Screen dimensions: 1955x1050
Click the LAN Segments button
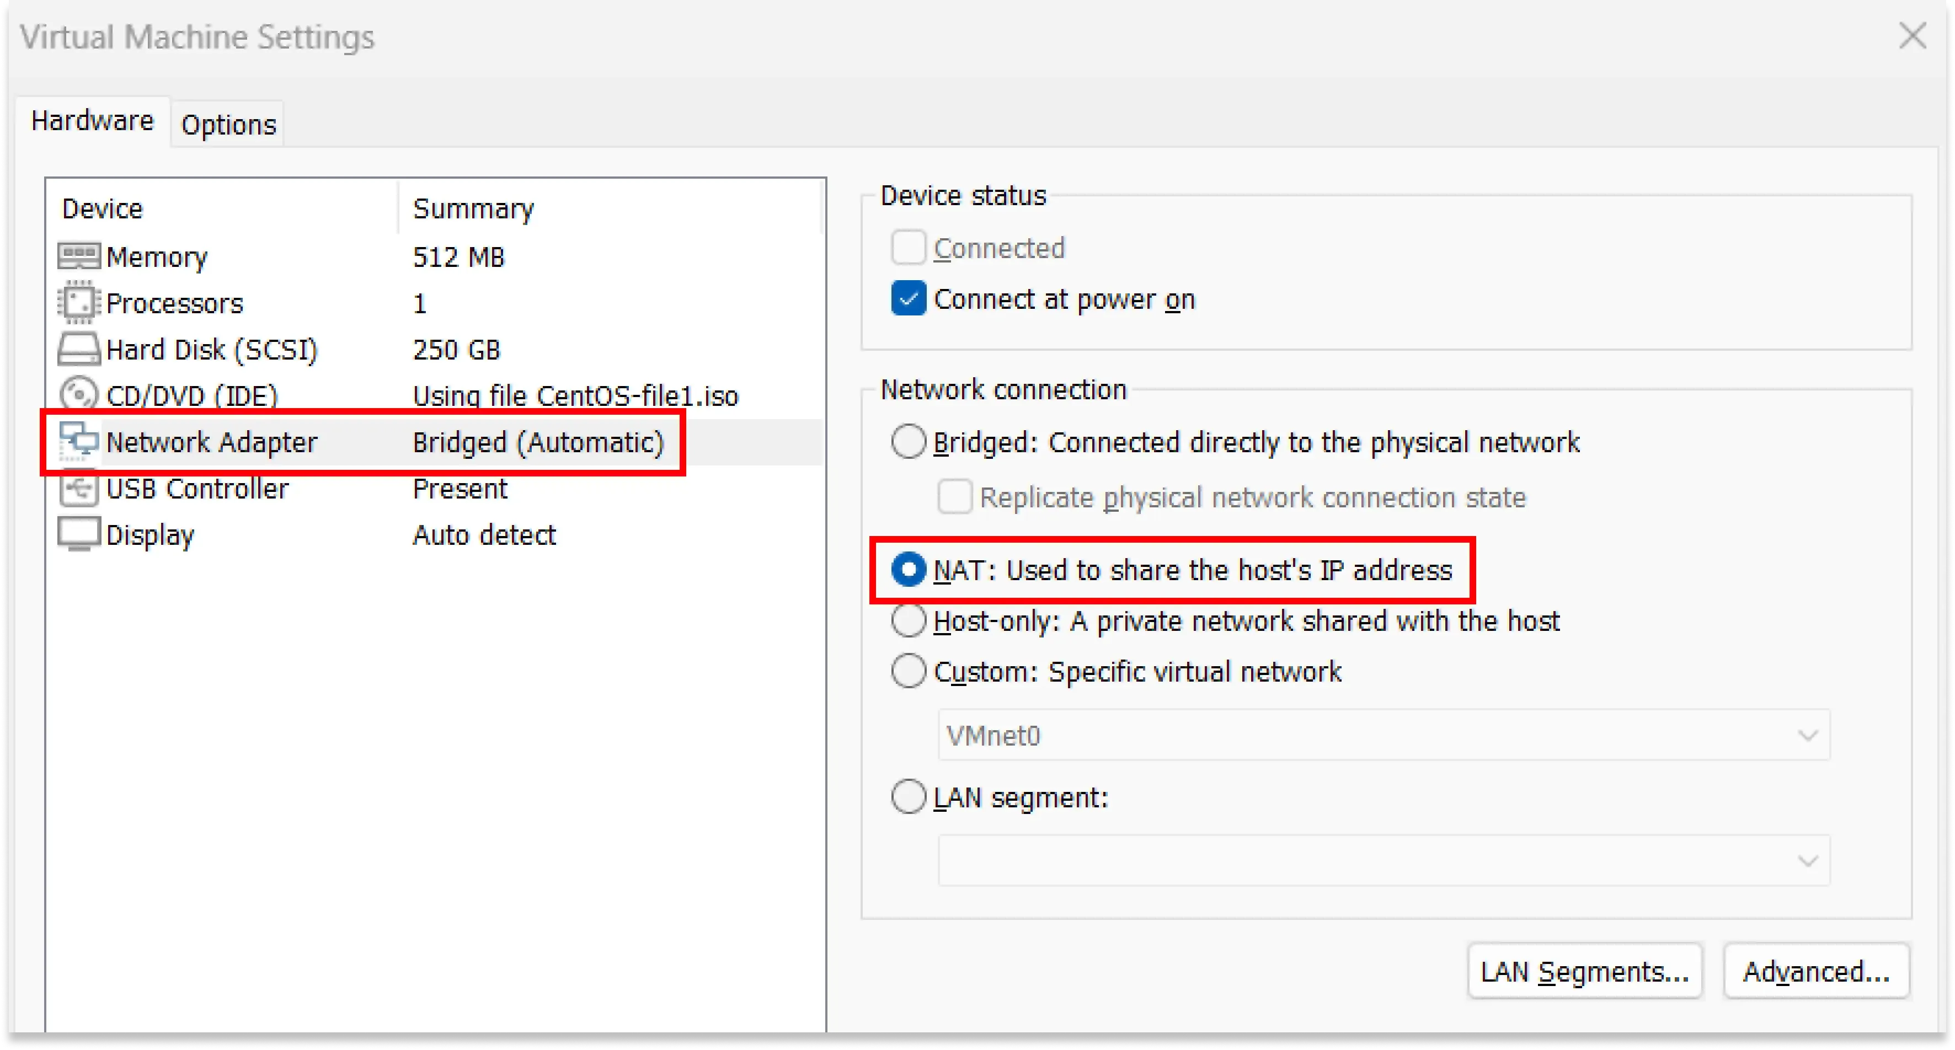tap(1585, 971)
